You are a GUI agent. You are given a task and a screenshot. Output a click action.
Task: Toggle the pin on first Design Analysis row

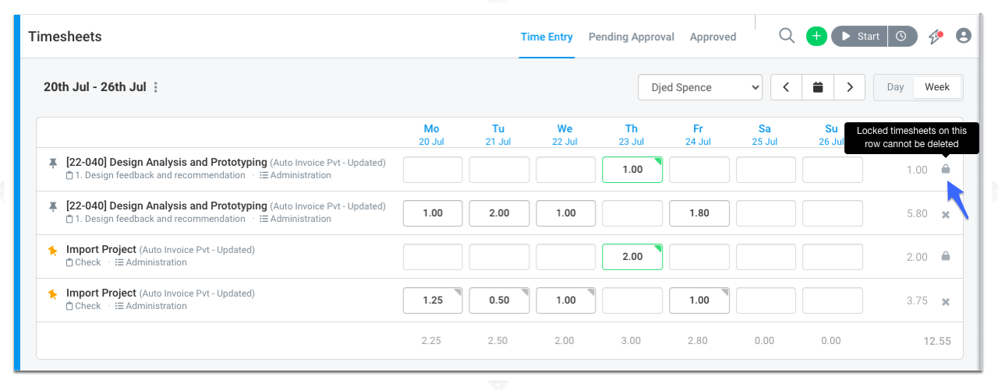click(x=53, y=163)
